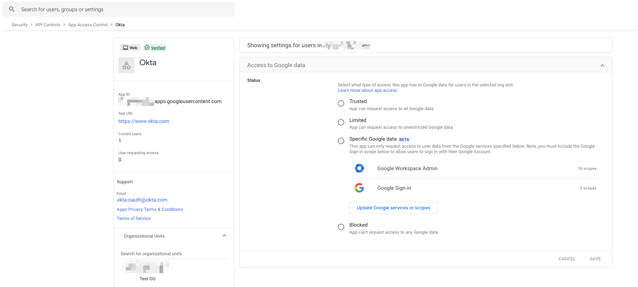Screen dimensions: 638x287
Task: Click the 10 scopes count
Action: pyautogui.click(x=587, y=169)
